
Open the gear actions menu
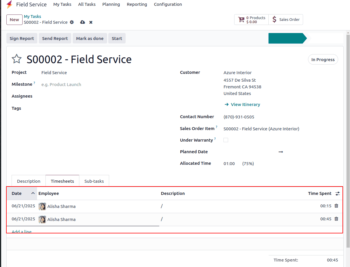(x=72, y=22)
